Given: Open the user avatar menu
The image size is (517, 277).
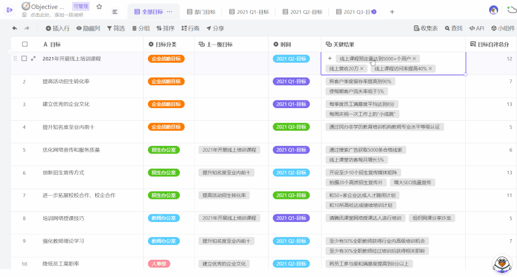Looking at the screenshot, I should [x=493, y=10].
